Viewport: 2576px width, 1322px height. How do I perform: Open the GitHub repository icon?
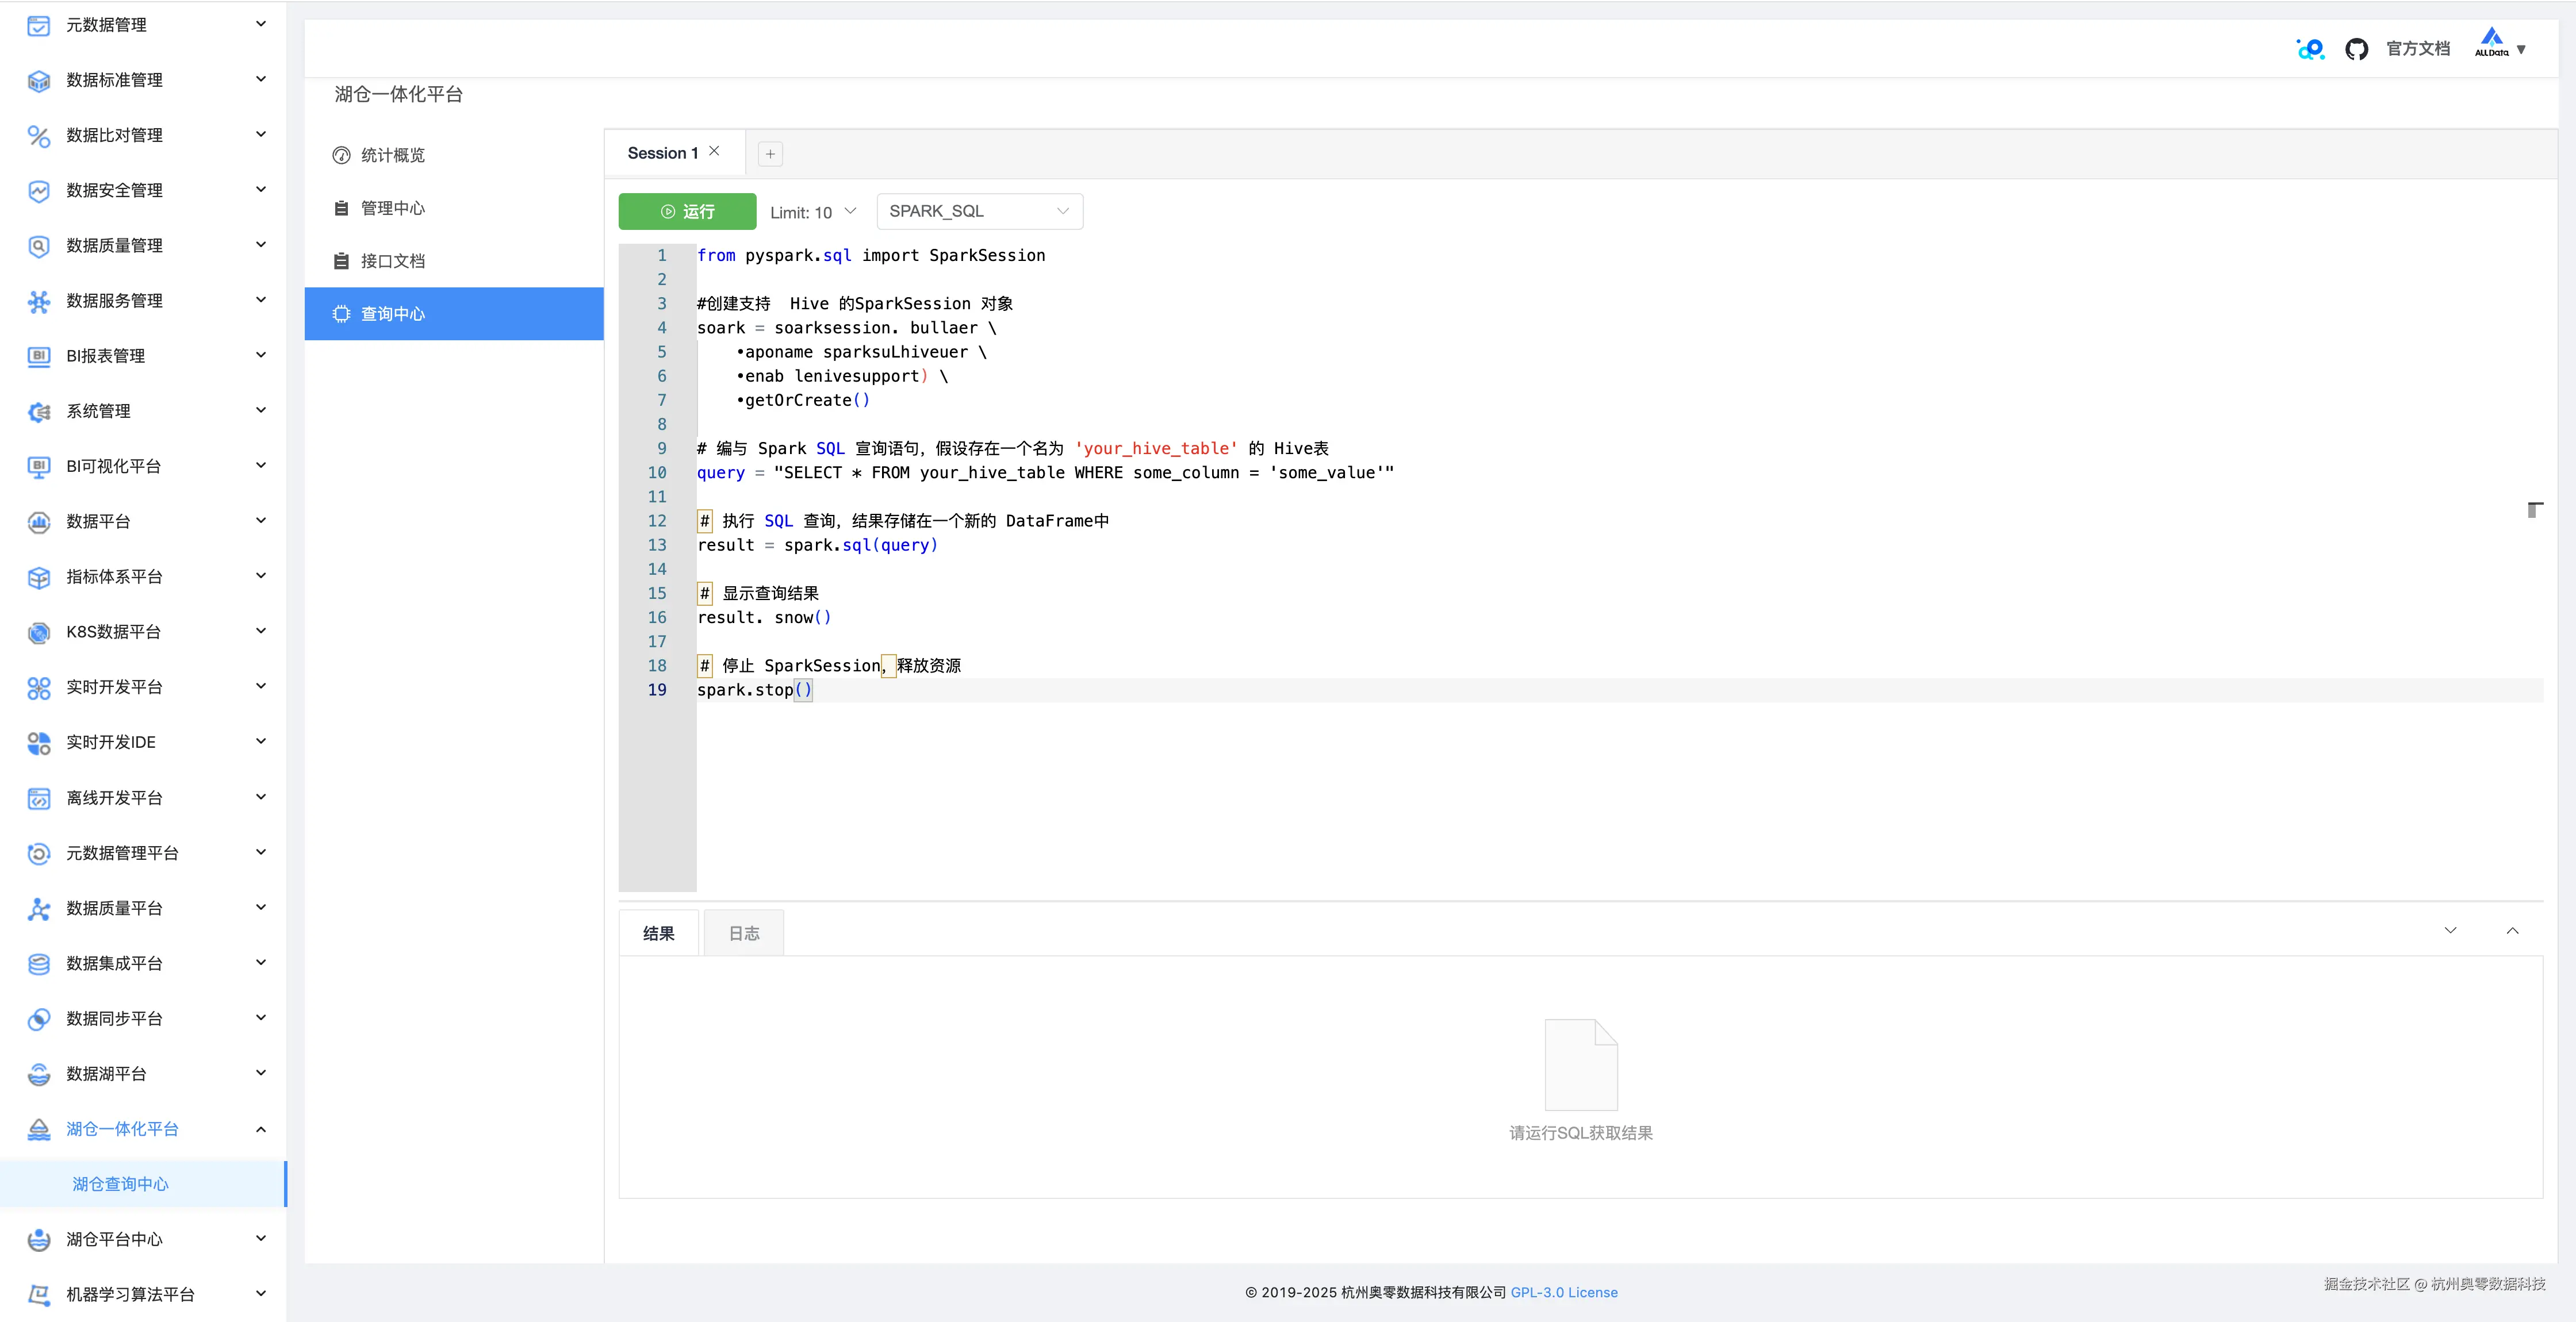(2357, 48)
